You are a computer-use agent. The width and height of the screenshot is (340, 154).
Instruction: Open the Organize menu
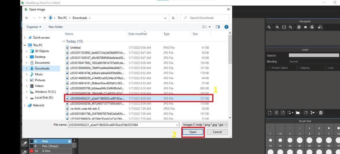click(x=34, y=27)
